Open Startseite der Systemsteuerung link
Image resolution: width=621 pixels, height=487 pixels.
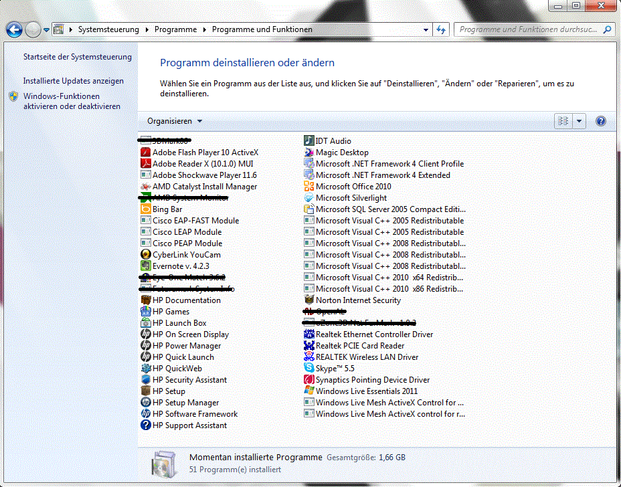click(x=77, y=57)
